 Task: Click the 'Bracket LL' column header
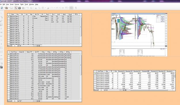point(170,71)
